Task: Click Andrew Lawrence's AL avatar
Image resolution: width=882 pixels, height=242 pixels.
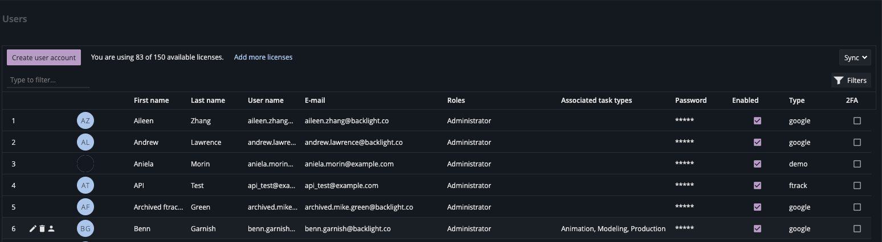Action: pyautogui.click(x=85, y=142)
